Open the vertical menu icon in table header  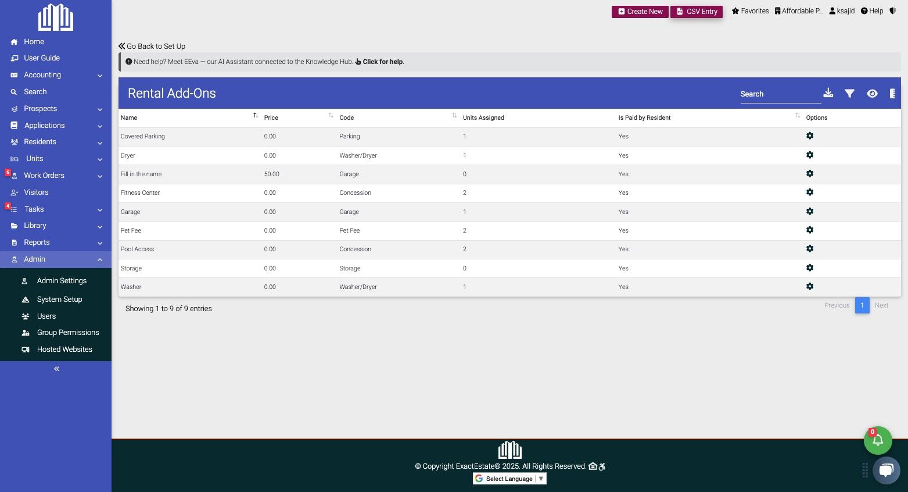(x=892, y=94)
